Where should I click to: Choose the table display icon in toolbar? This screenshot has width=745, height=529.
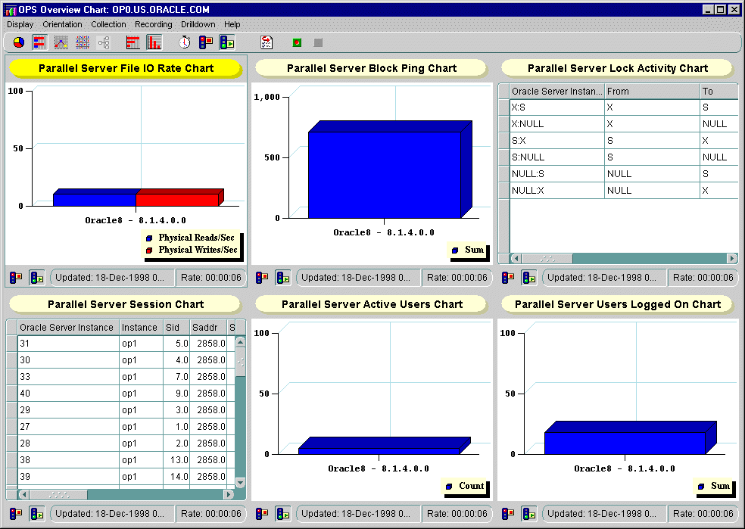tap(83, 42)
